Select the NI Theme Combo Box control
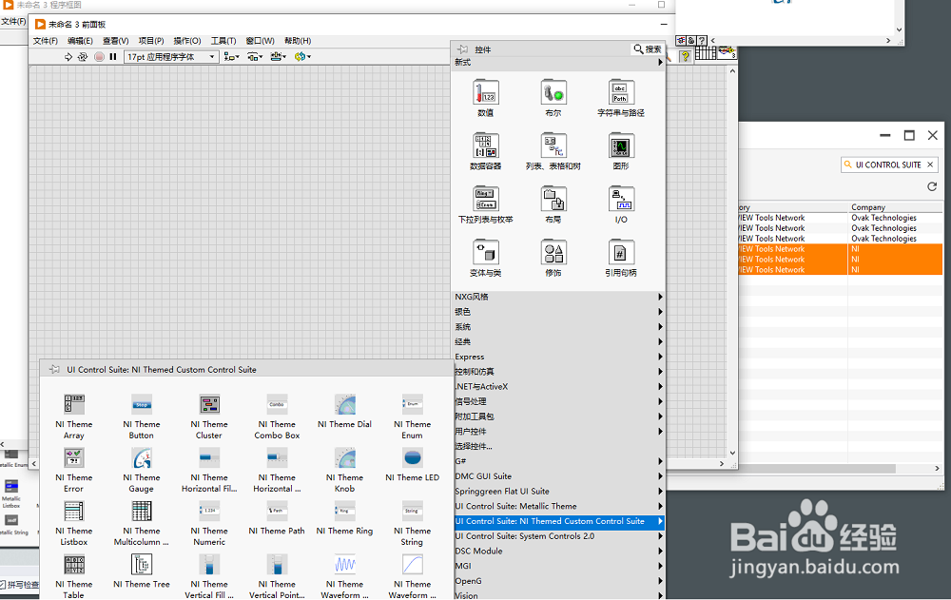951x600 pixels. coord(277,405)
